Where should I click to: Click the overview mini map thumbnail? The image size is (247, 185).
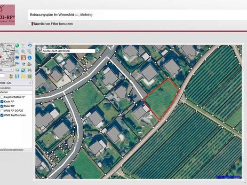7,54
